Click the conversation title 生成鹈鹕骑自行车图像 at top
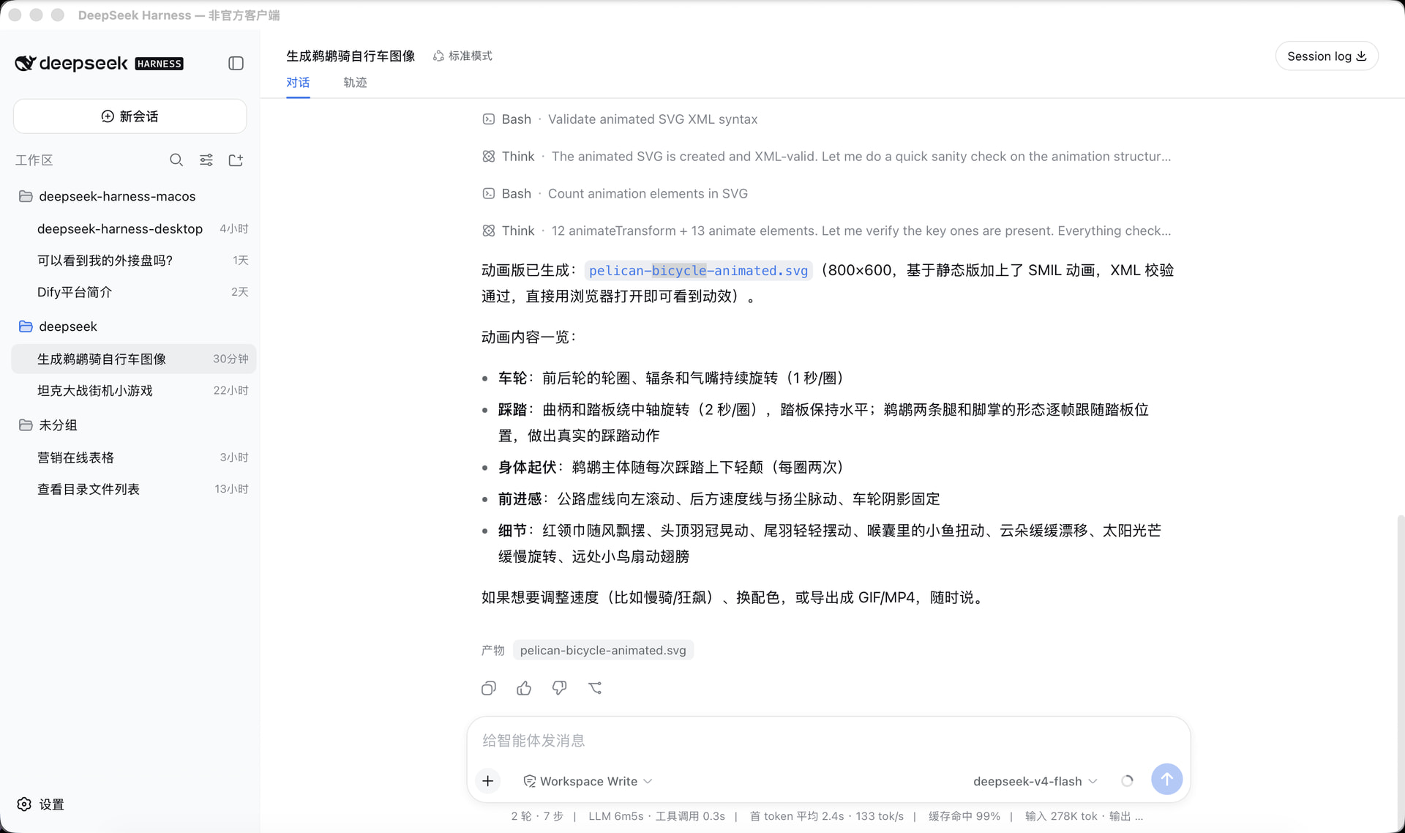Screen dimensions: 1405x833 [351, 56]
